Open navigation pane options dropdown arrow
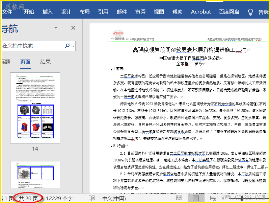The height and width of the screenshot is (203, 270). [x=56, y=28]
